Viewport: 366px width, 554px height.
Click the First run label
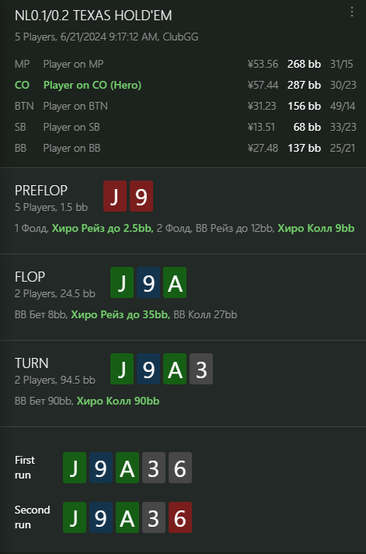pyautogui.click(x=25, y=468)
